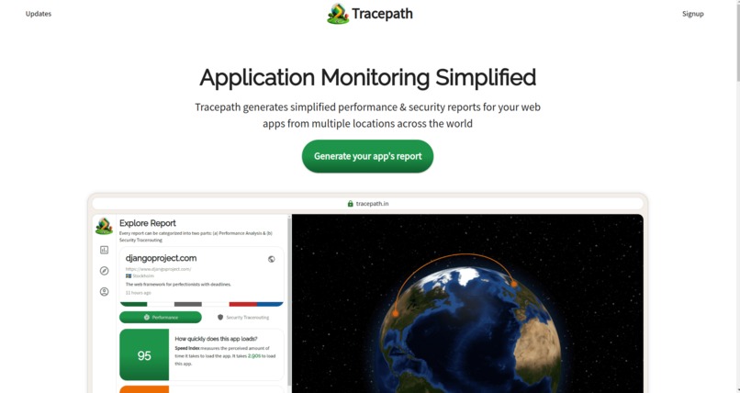Image resolution: width=740 pixels, height=393 pixels.
Task: Click the 11 hours ago timestamp
Action: tap(139, 293)
